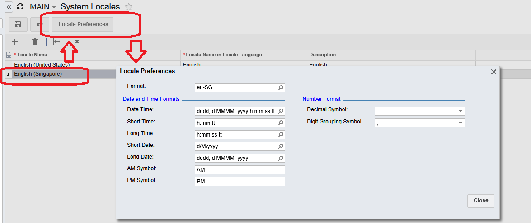
Task: Click the Undo arrow icon
Action: click(40, 24)
